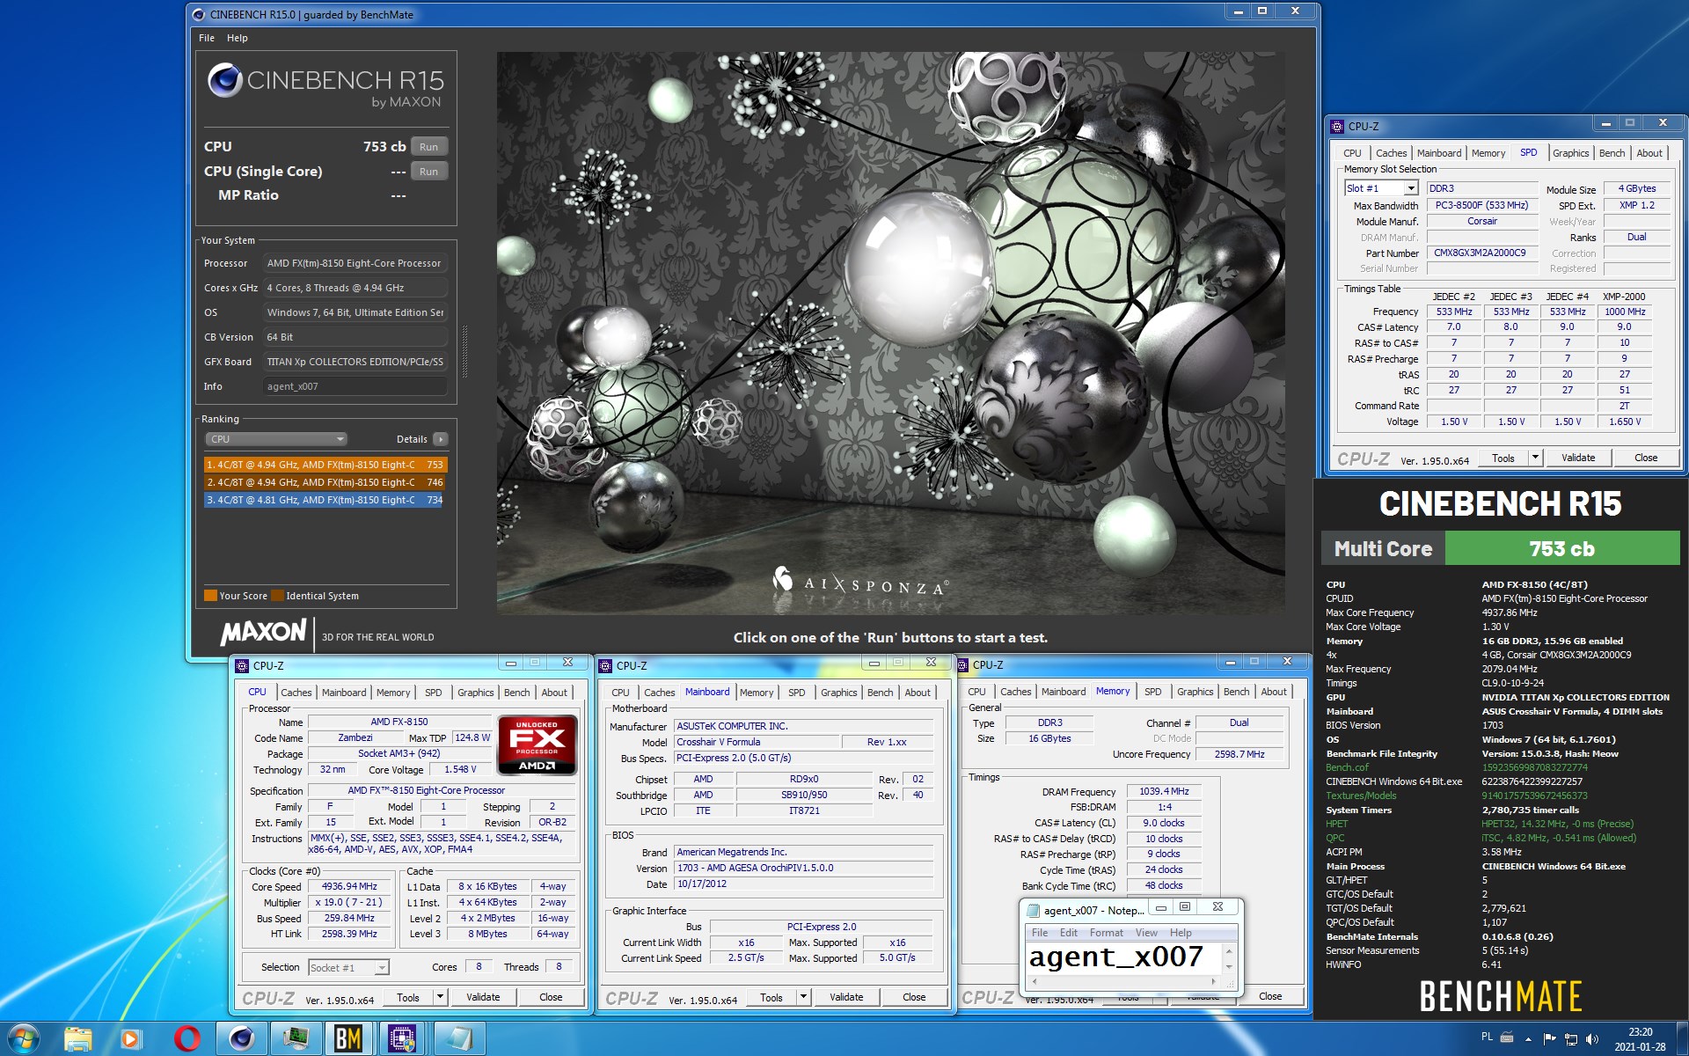Click the Cinebench render scene image
The image size is (1689, 1056).
(x=890, y=333)
